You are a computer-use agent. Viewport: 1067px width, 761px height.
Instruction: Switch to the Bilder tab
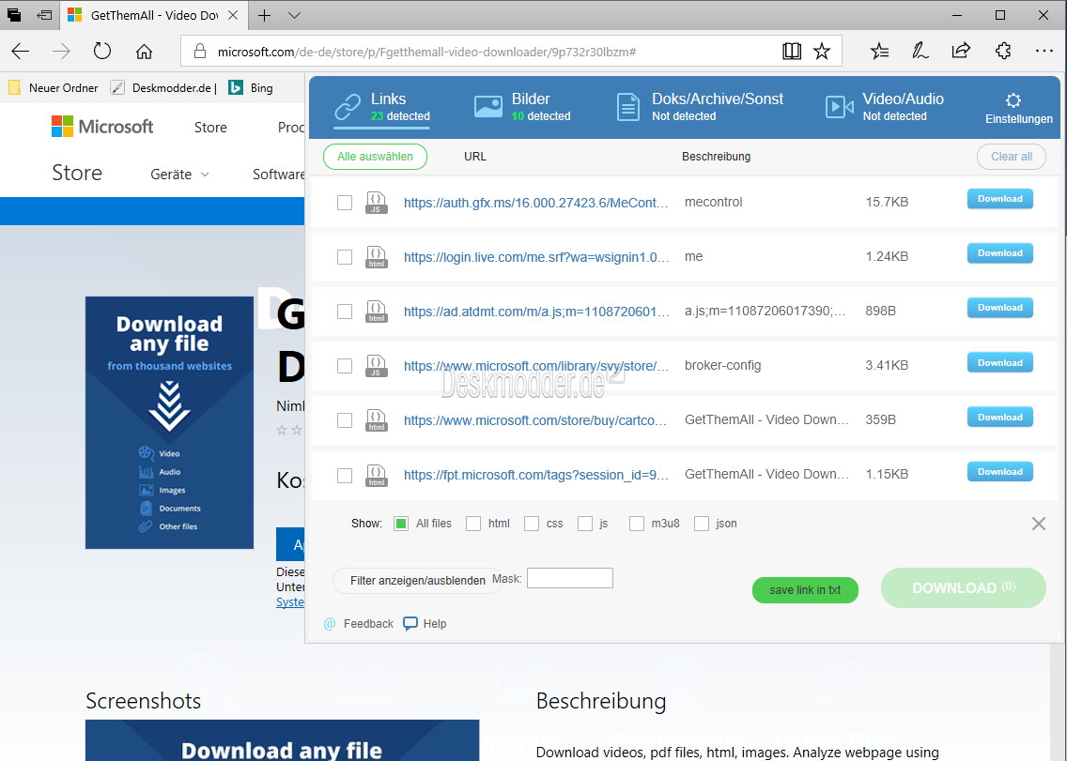pyautogui.click(x=523, y=107)
